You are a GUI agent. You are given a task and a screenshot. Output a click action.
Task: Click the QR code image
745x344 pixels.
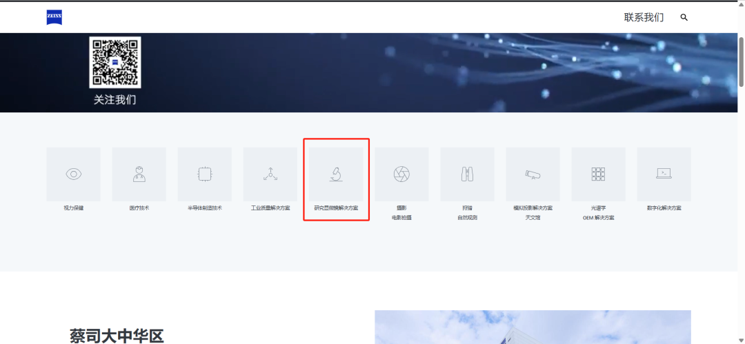point(115,62)
